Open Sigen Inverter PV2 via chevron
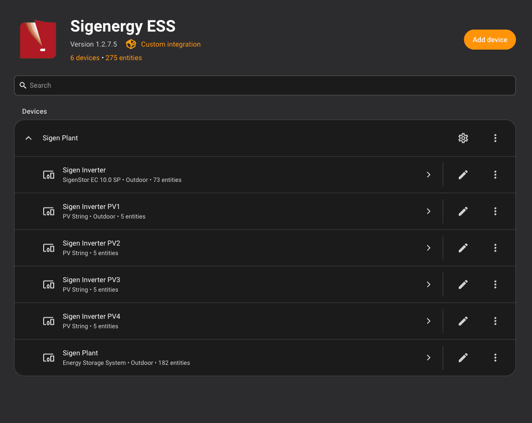This screenshot has height=423, width=532. click(x=429, y=248)
